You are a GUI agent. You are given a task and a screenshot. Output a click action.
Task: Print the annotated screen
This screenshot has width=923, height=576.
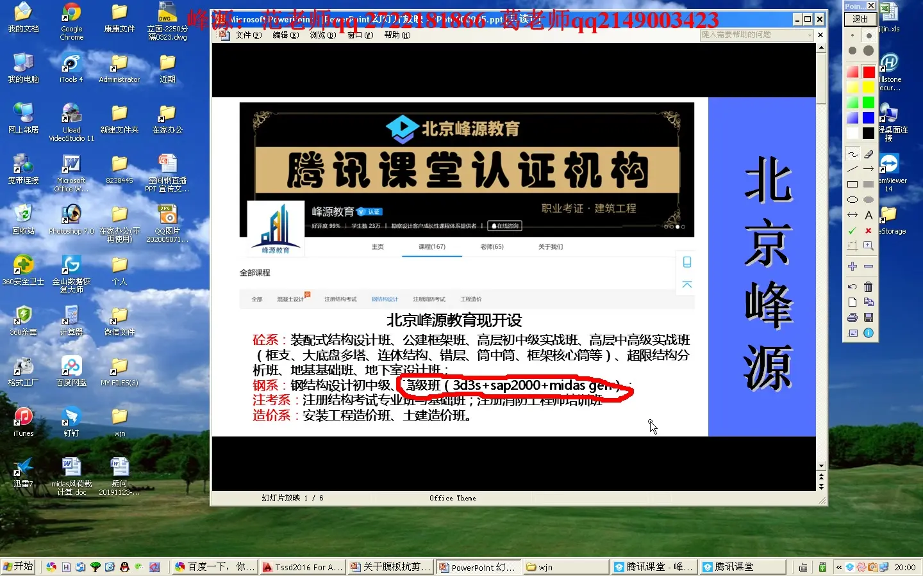[x=852, y=317]
